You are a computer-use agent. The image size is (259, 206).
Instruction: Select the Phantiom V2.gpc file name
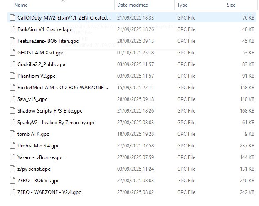pyautogui.click(x=36, y=76)
